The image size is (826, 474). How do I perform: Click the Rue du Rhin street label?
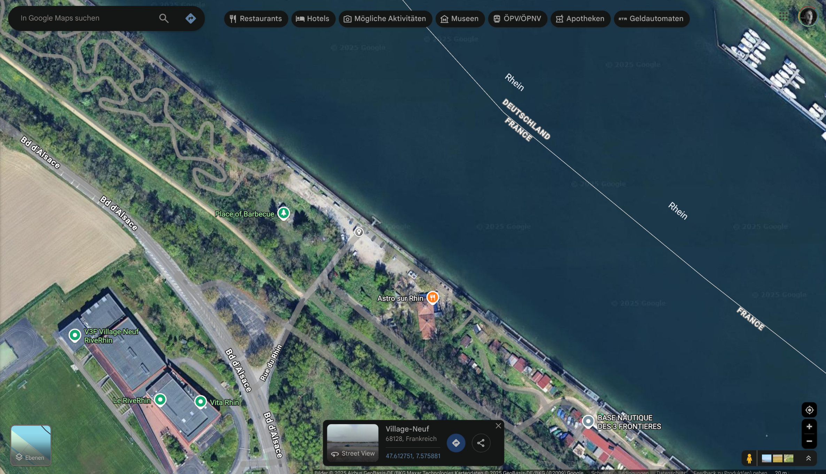click(x=271, y=362)
